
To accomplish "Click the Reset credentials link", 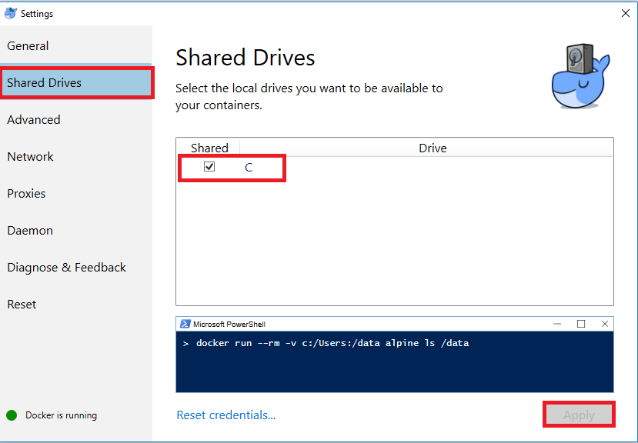I will click(x=225, y=415).
